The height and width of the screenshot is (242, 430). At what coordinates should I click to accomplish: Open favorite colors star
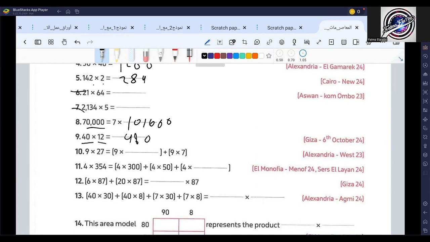coord(269,56)
